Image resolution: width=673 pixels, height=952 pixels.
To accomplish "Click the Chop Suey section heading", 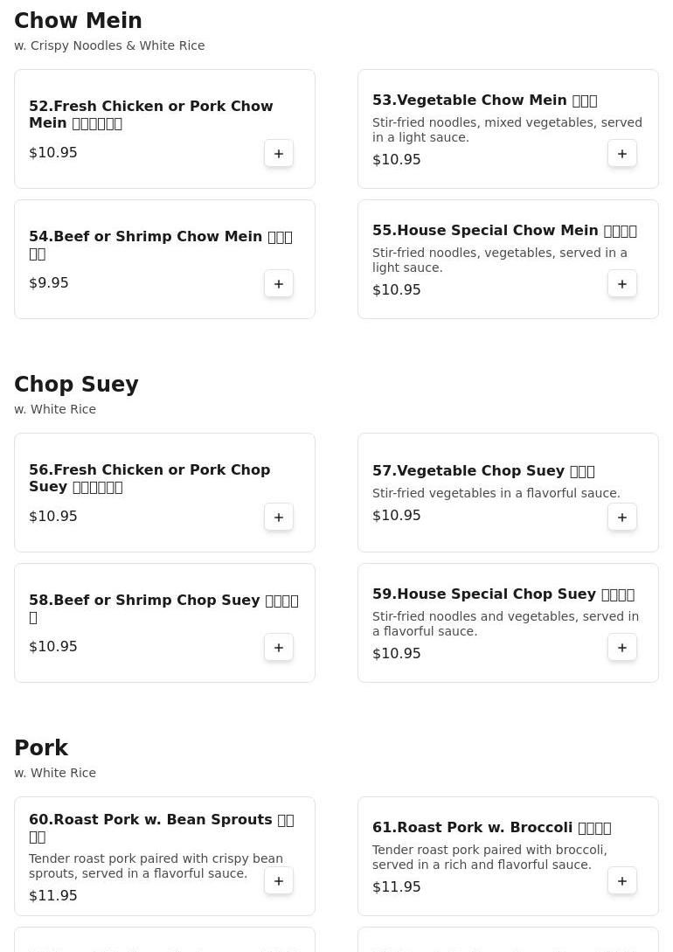I will (76, 384).
